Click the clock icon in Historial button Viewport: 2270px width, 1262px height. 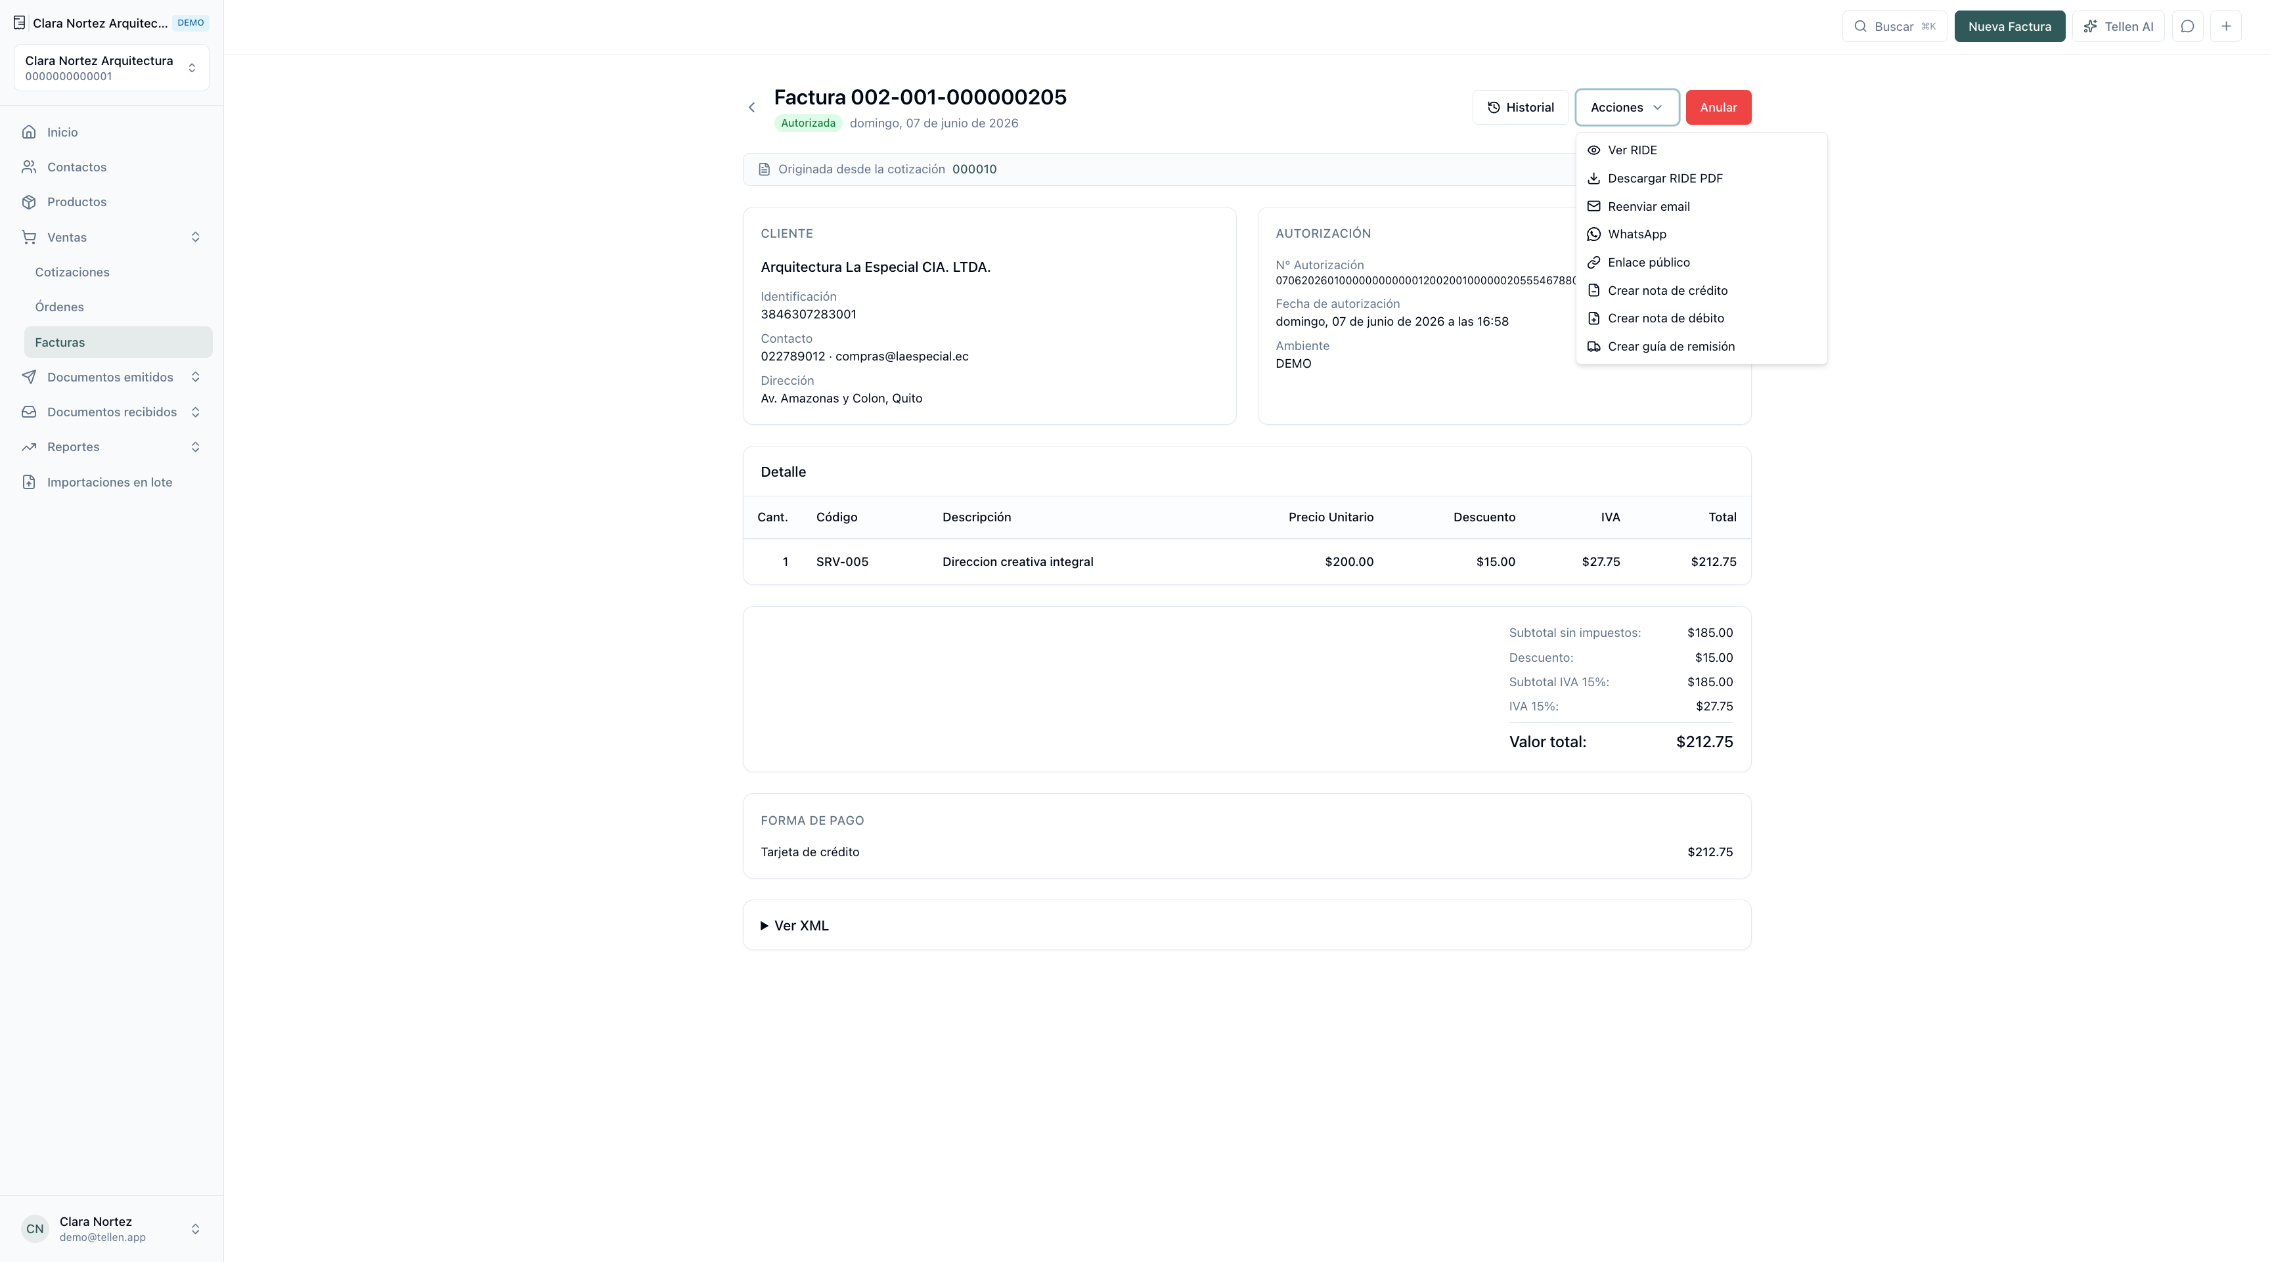[1494, 108]
